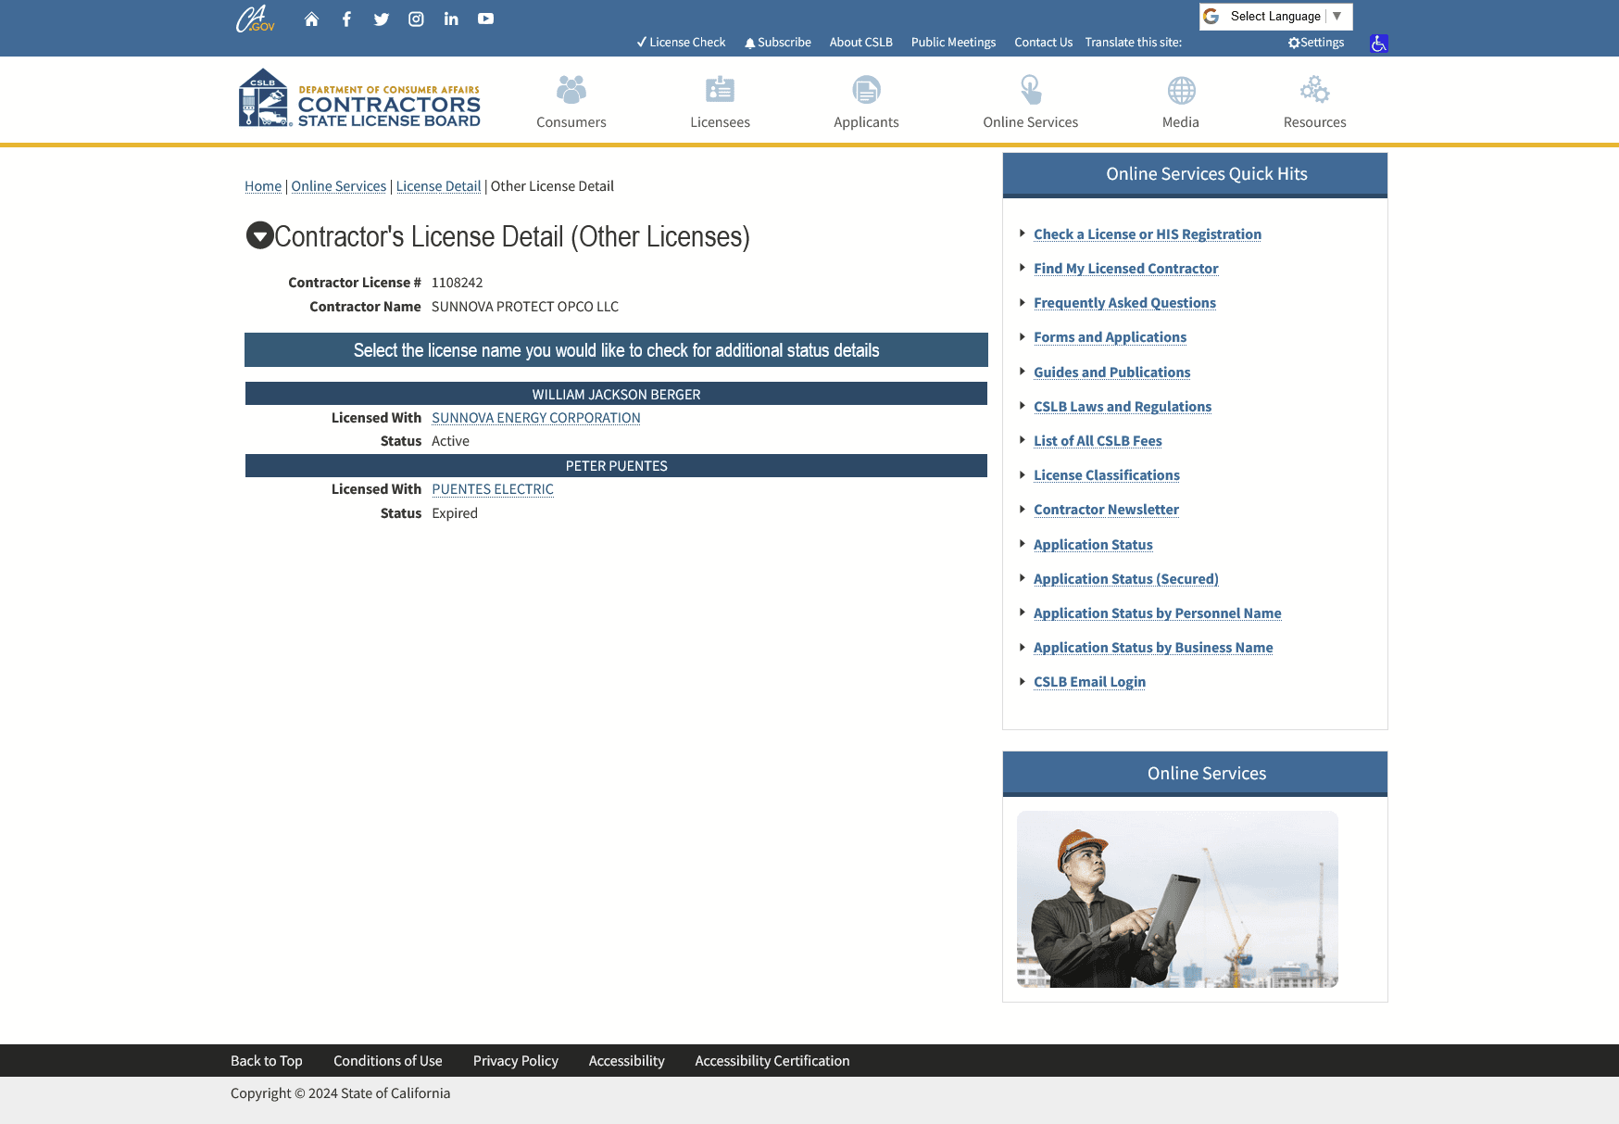Open the SUNNOVA ENERGY CORPORATION license link
Image resolution: width=1619 pixels, height=1124 pixels.
[535, 418]
